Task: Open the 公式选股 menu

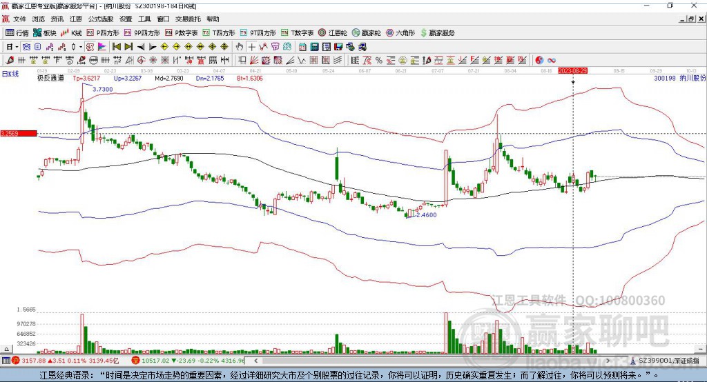Action: (x=101, y=19)
